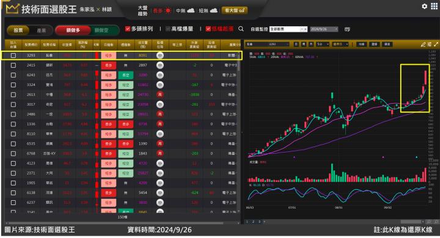Open the 2024/9/26 date dropdown
The image size is (440, 238).
pos(324,29)
